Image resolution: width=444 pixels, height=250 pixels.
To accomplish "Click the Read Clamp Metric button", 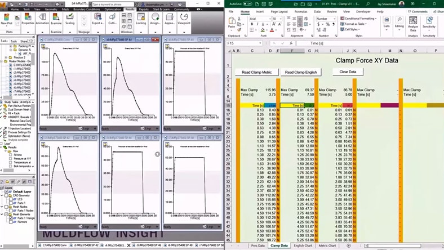I will coord(256,72).
